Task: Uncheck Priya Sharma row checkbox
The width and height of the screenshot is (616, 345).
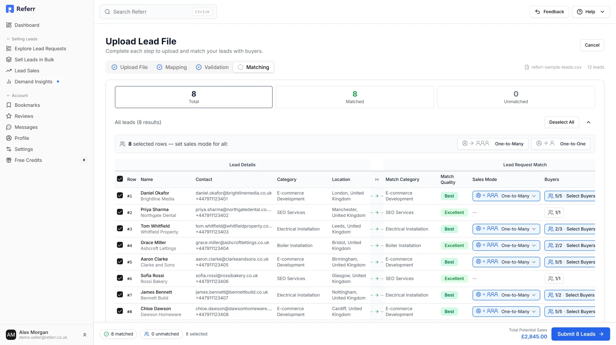Action: click(x=120, y=212)
